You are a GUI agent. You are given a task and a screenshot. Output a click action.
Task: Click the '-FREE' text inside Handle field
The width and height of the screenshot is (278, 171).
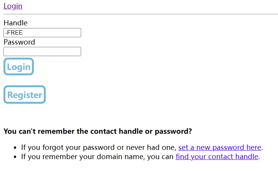[14, 33]
